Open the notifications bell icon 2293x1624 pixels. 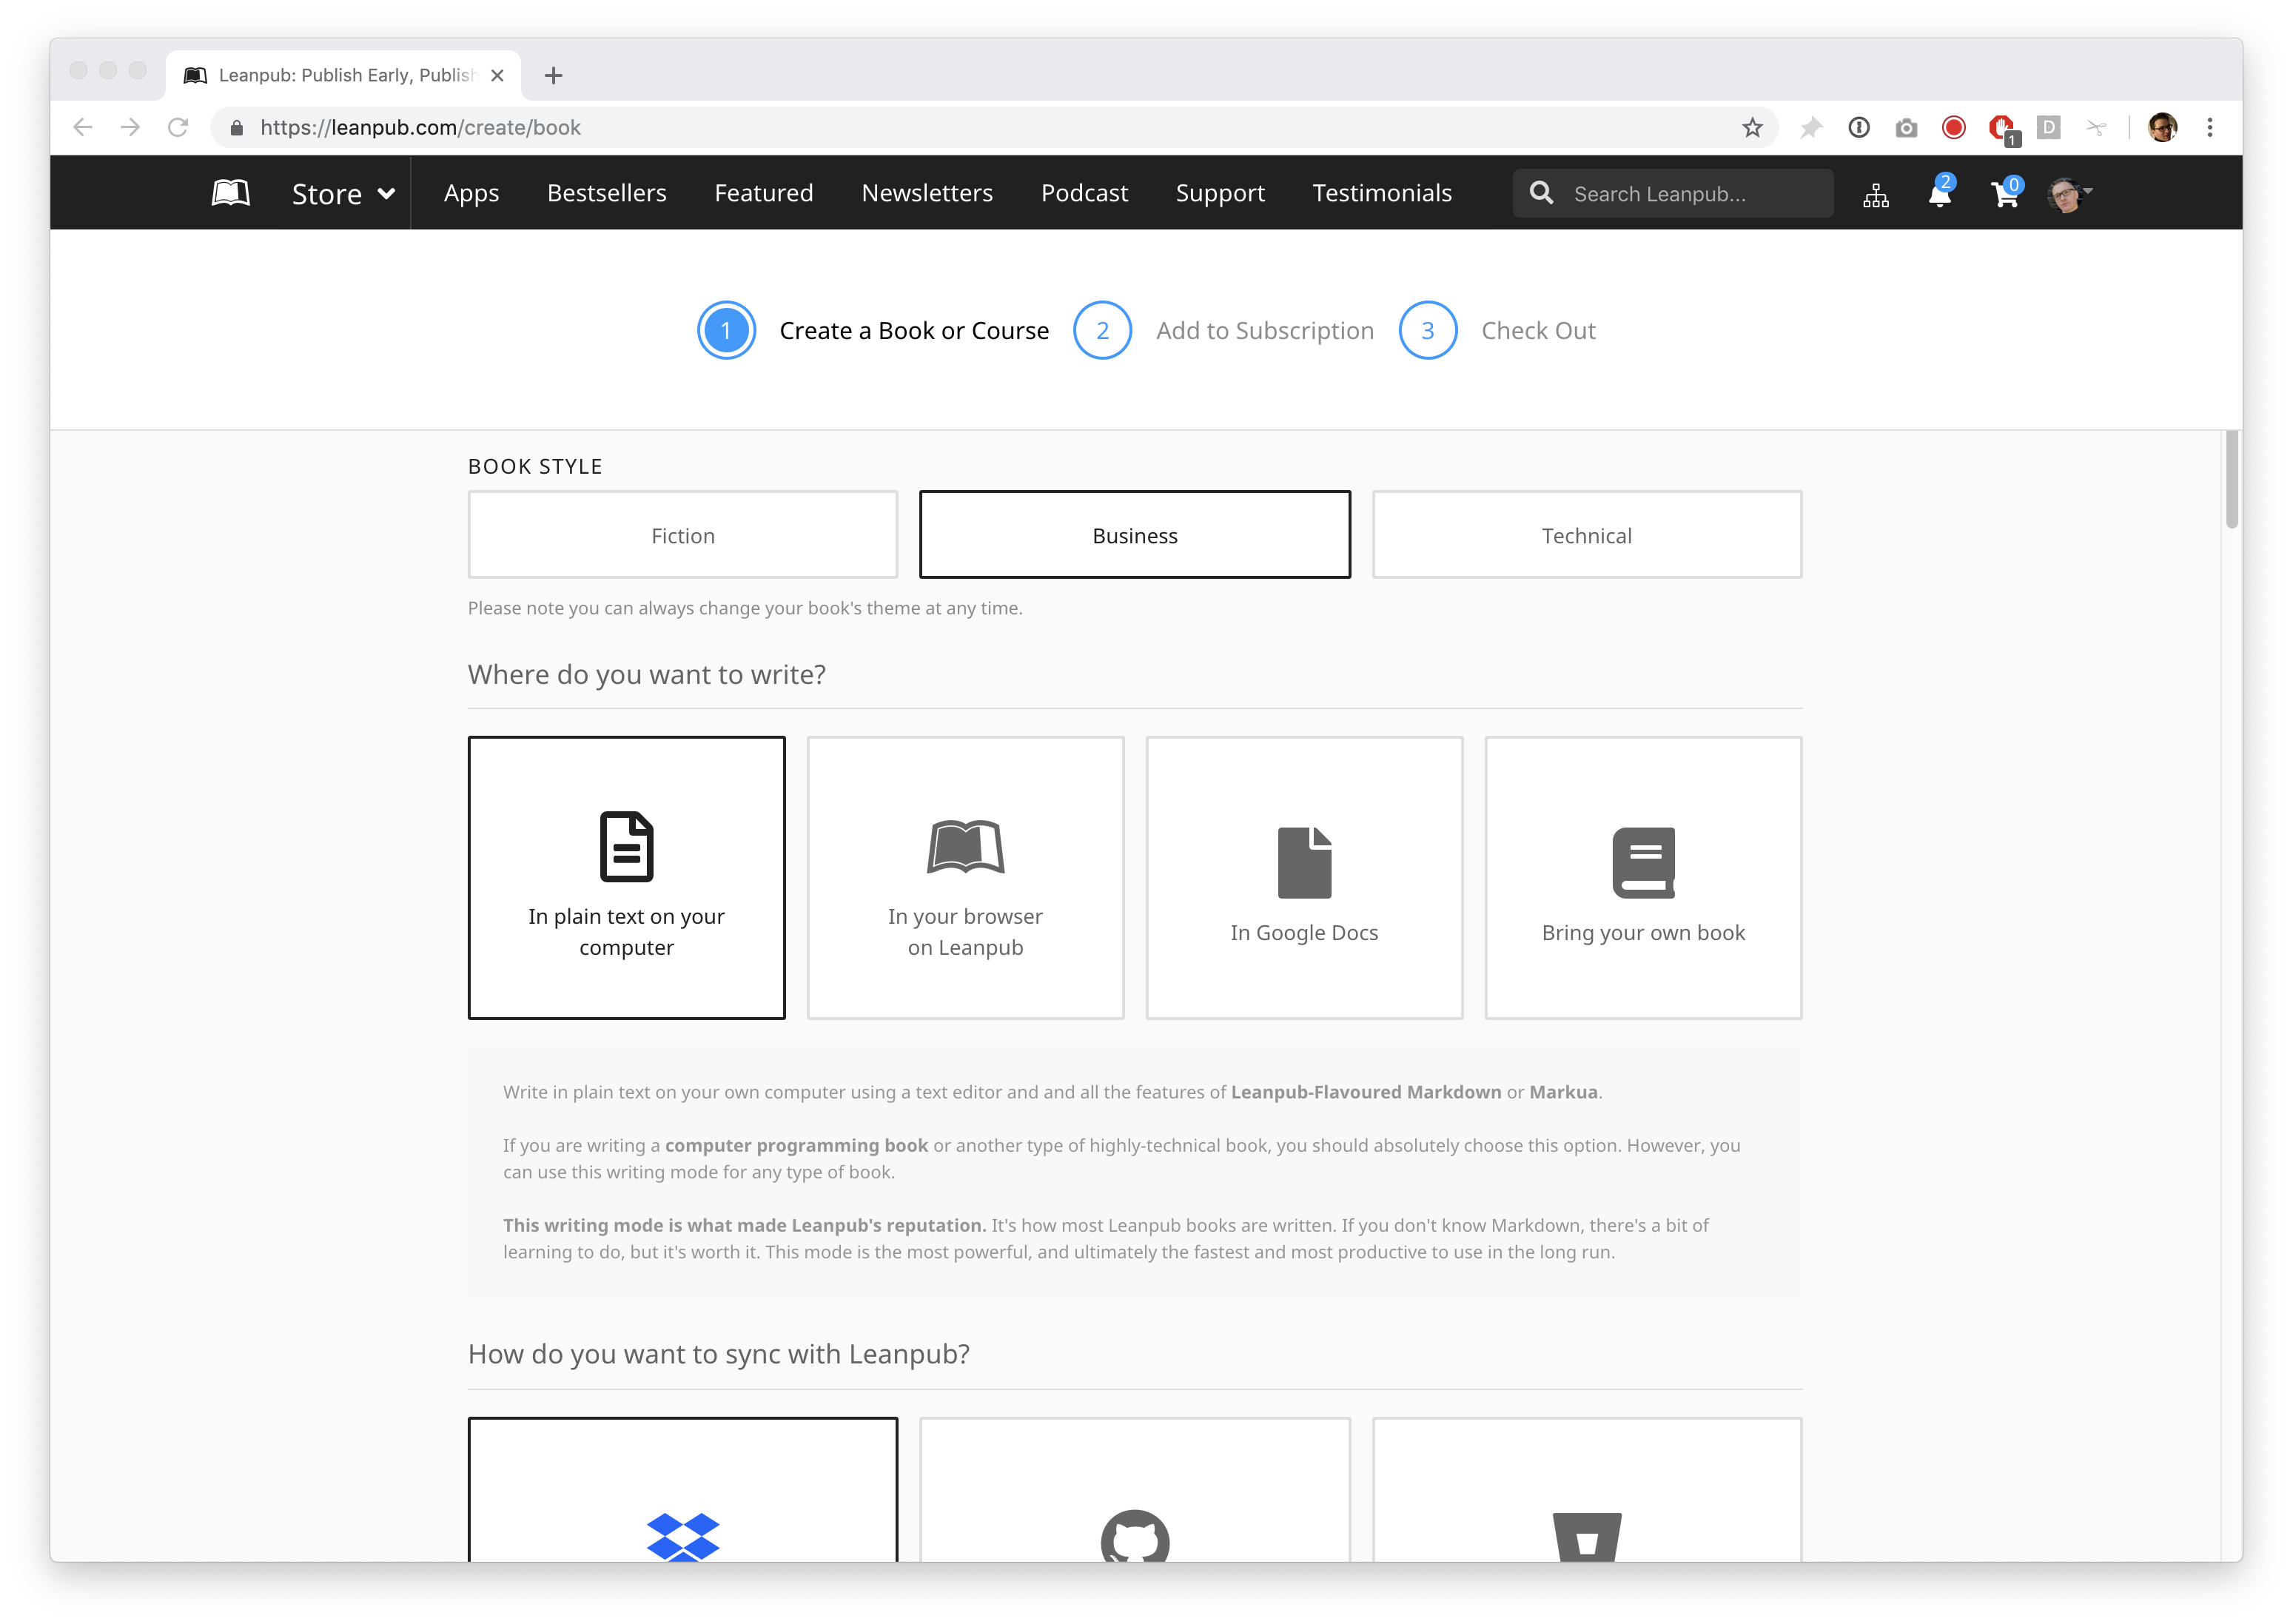tap(1940, 193)
